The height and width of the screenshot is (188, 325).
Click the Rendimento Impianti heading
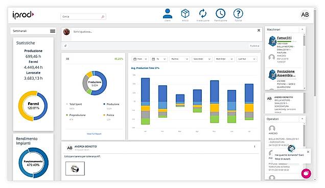(x=27, y=141)
